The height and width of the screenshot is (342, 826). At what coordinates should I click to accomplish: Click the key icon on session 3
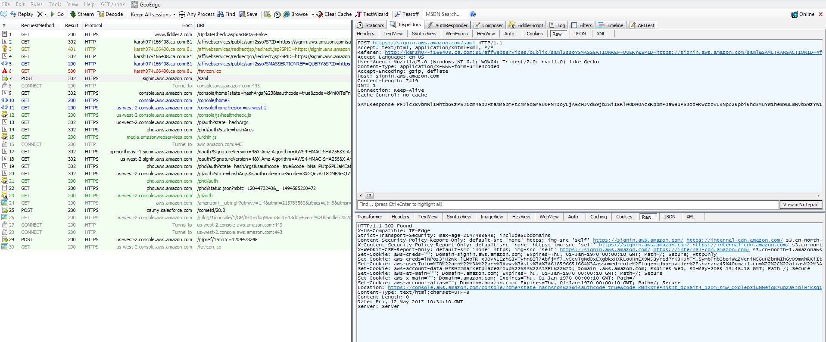pyautogui.click(x=5, y=49)
